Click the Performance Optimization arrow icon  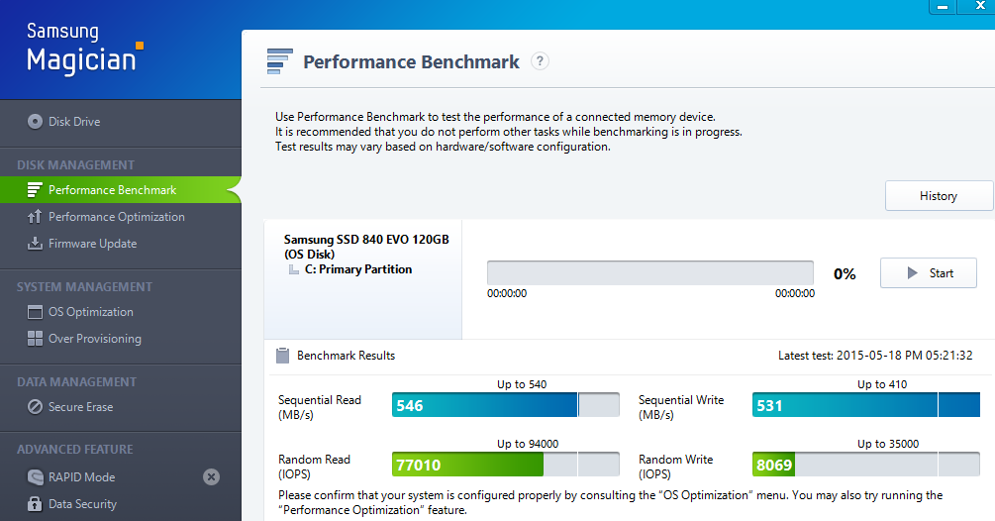pos(35,216)
